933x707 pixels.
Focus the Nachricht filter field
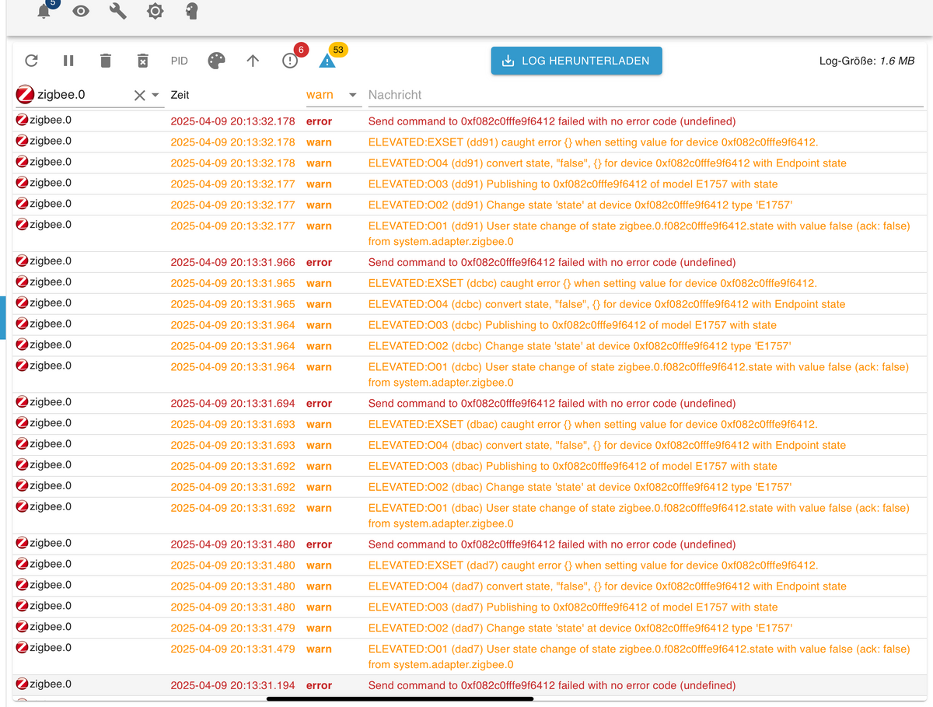tap(645, 95)
